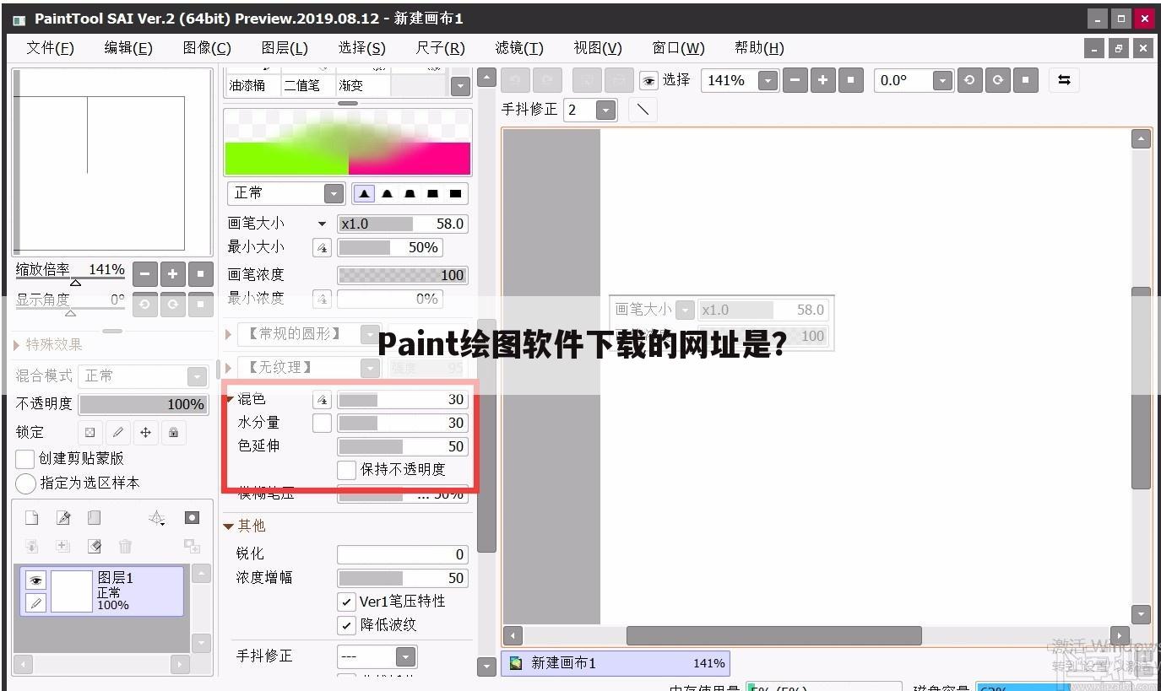Tick the box beside 水分量
Viewport: 1161px width, 691px height.
(322, 424)
